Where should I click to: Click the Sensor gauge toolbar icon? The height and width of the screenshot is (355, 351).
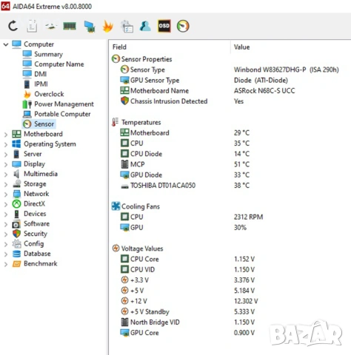(x=183, y=26)
